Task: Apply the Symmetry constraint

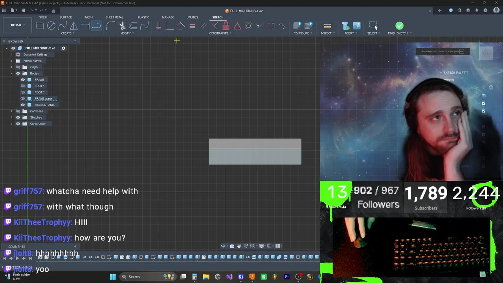Action: point(271,26)
